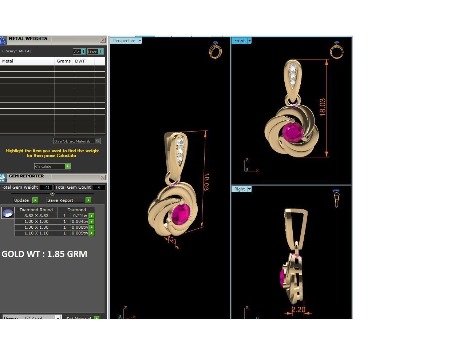Close the Gem Reporter panel
The height and width of the screenshot is (349, 466).
click(x=103, y=178)
